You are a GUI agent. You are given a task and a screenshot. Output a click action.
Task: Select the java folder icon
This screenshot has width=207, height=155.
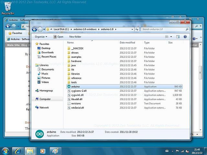coord(69,65)
